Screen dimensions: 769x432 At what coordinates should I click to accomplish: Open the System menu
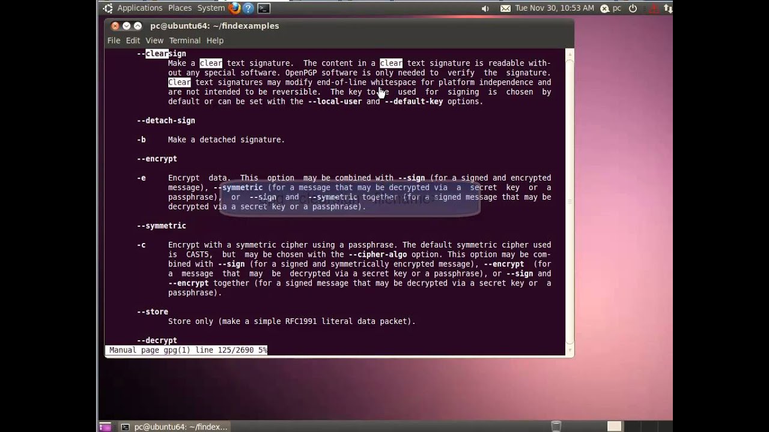[211, 8]
